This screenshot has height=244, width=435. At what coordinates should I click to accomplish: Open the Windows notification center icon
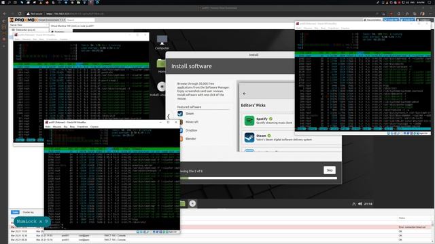point(430,2)
